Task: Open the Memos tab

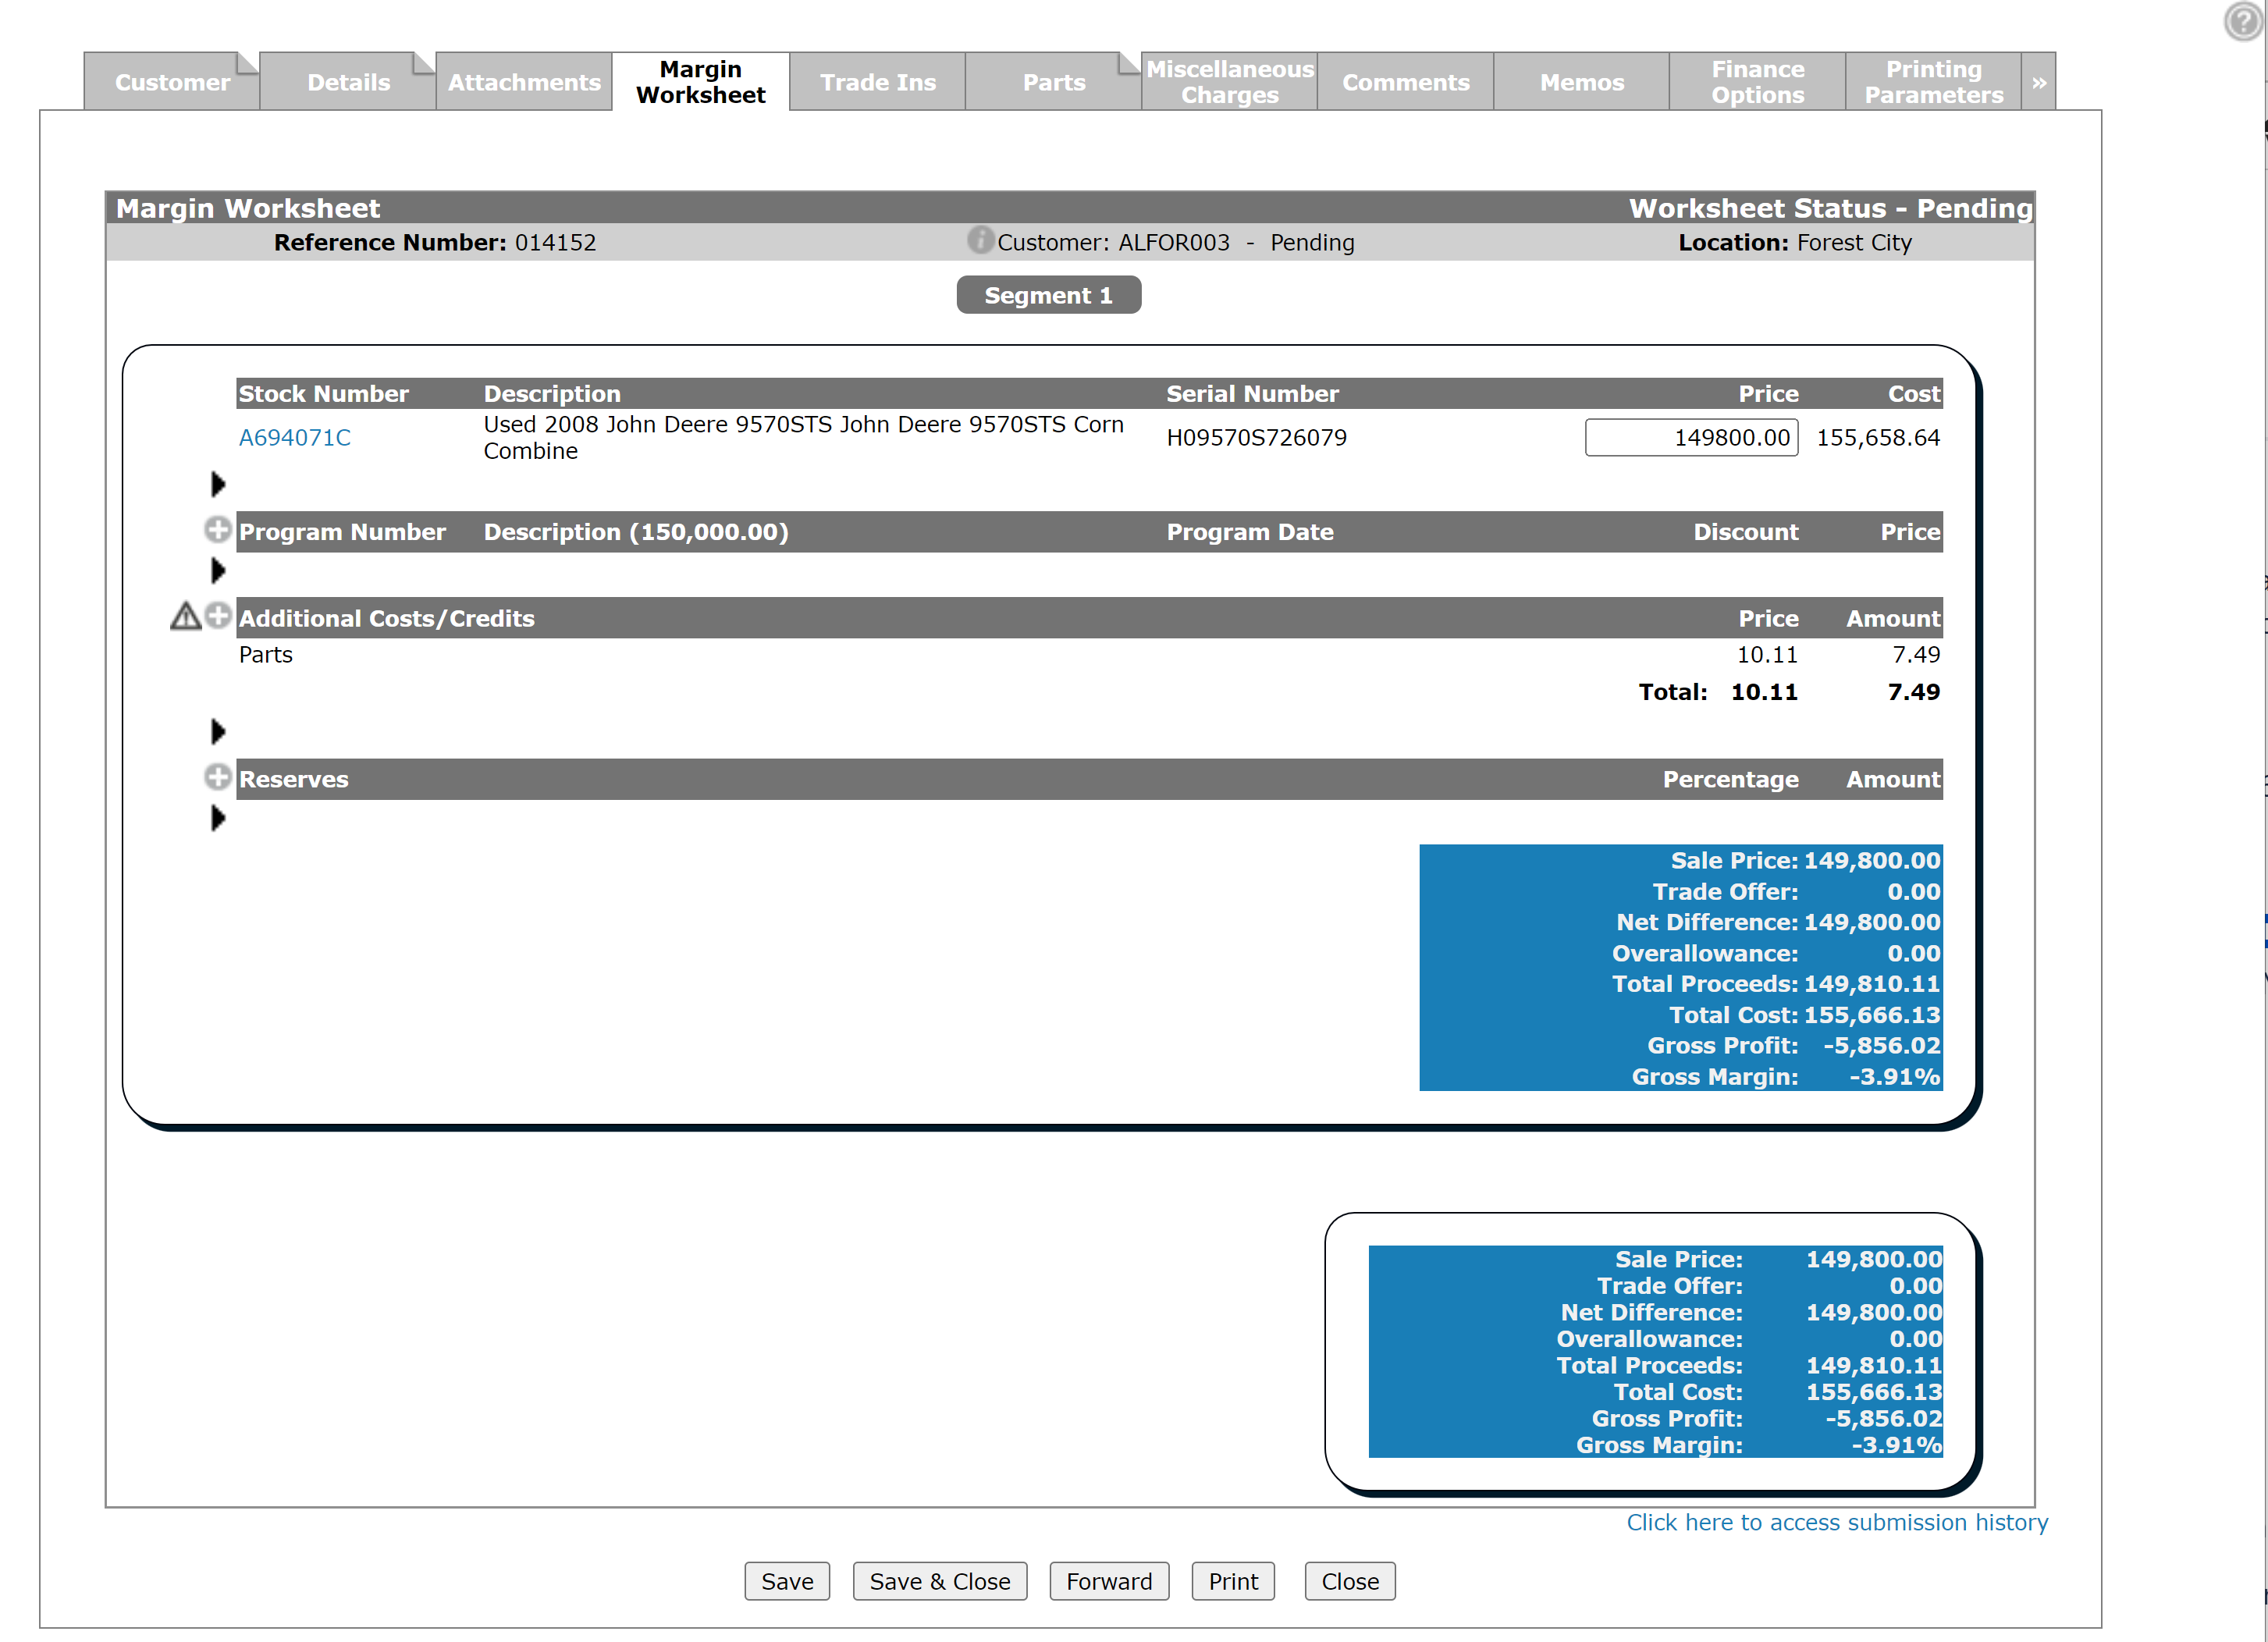Action: click(1581, 82)
